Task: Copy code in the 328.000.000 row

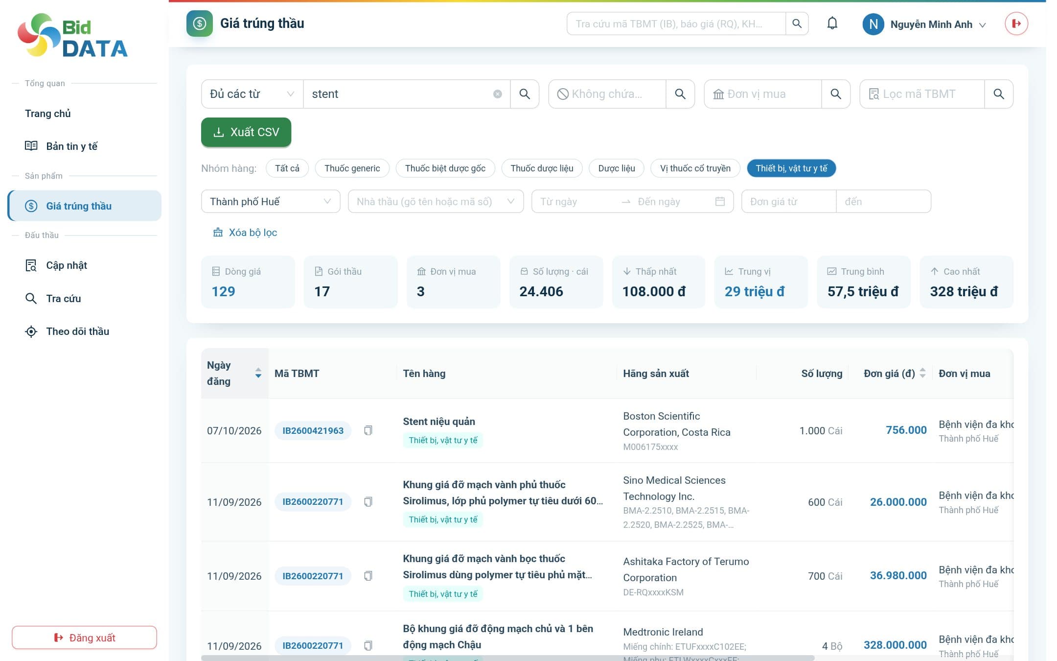Action: tap(368, 645)
